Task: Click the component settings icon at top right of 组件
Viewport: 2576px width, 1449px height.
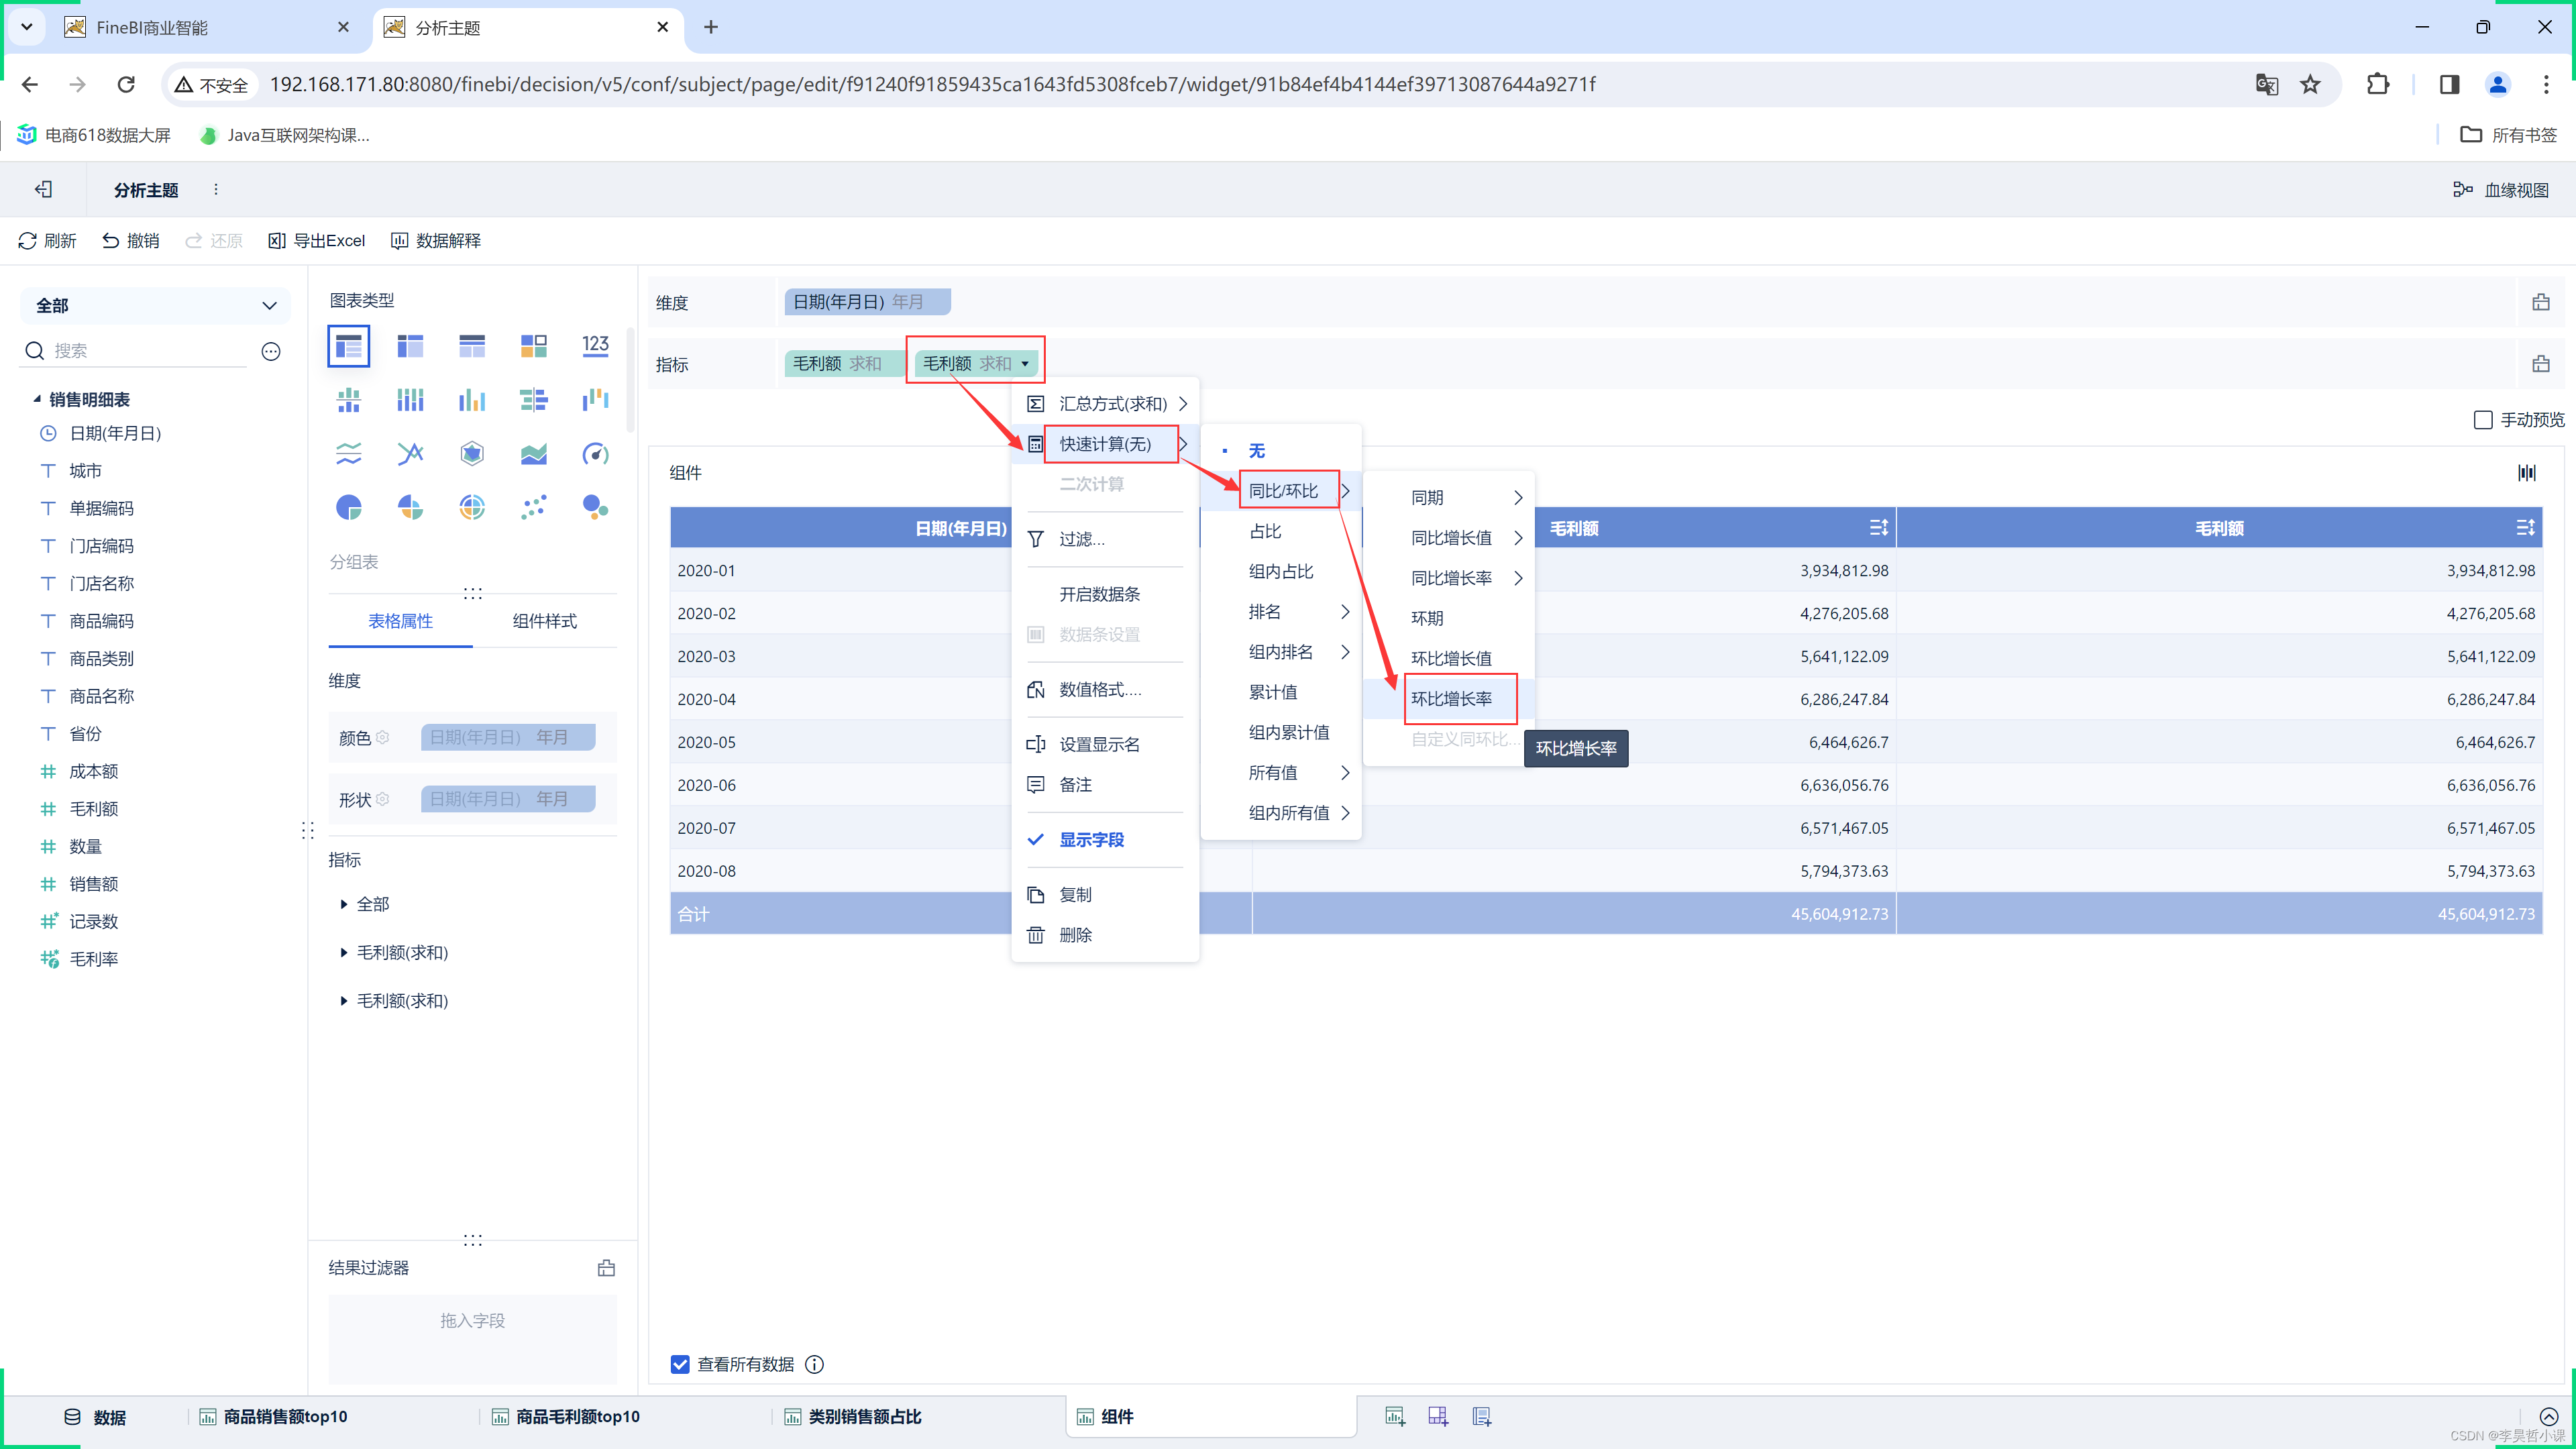Action: click(2527, 472)
